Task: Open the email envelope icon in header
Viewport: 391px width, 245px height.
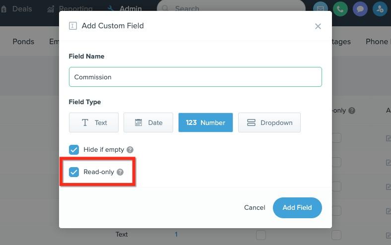Action: (321, 9)
